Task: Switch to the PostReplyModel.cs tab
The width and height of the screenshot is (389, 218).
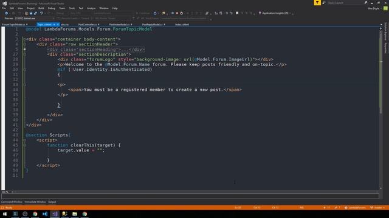Action: 152,24
